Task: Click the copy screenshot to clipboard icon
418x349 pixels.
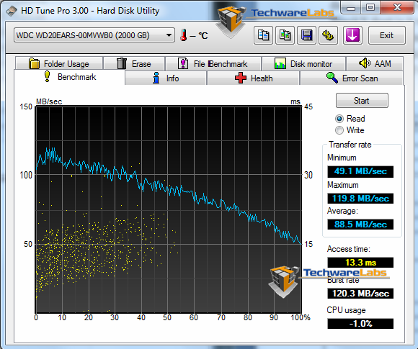Action: tap(285, 35)
